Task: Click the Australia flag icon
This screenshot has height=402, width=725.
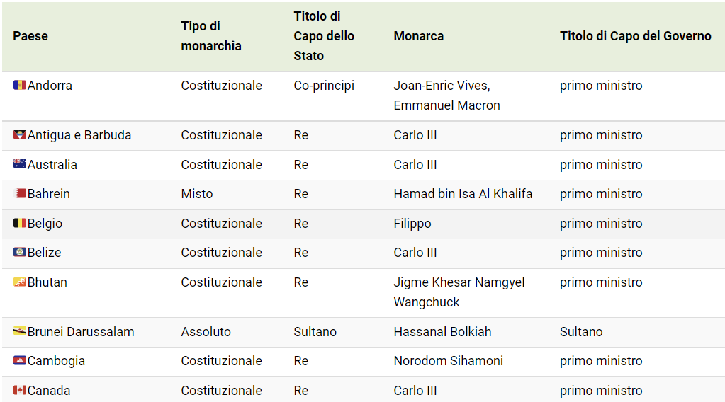Action: click(x=20, y=165)
